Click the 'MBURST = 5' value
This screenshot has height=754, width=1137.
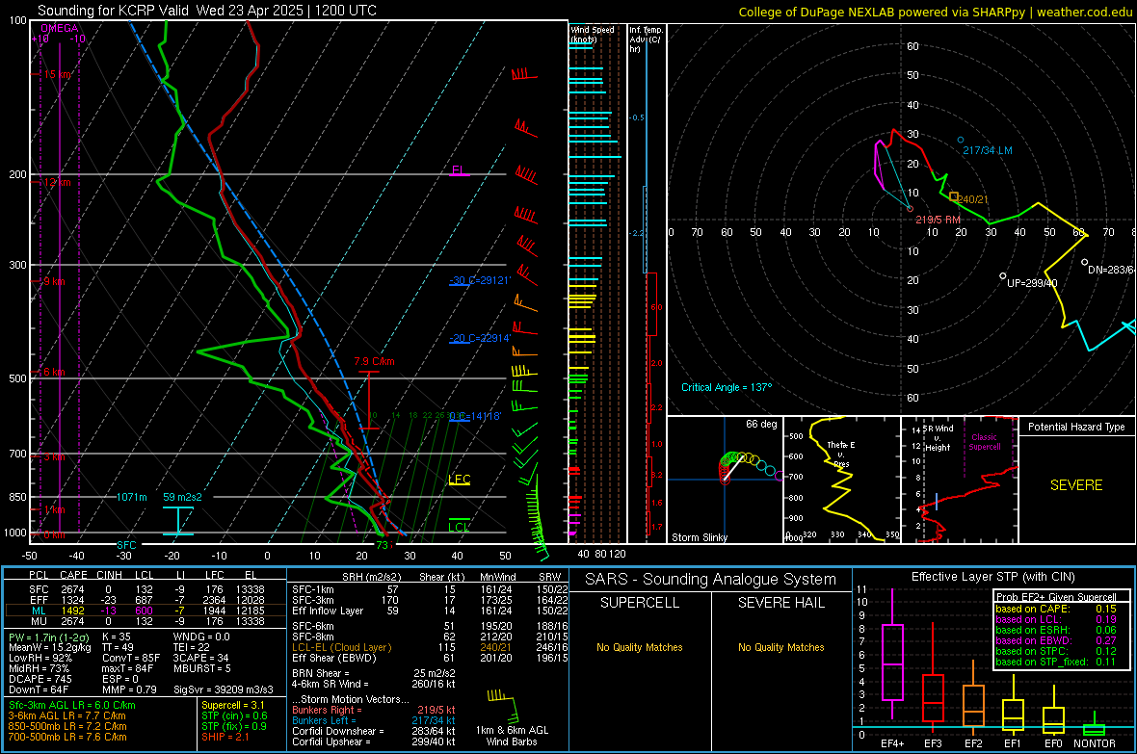coord(201,667)
